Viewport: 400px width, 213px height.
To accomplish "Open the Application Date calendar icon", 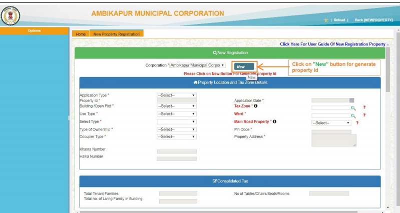I will (x=352, y=100).
